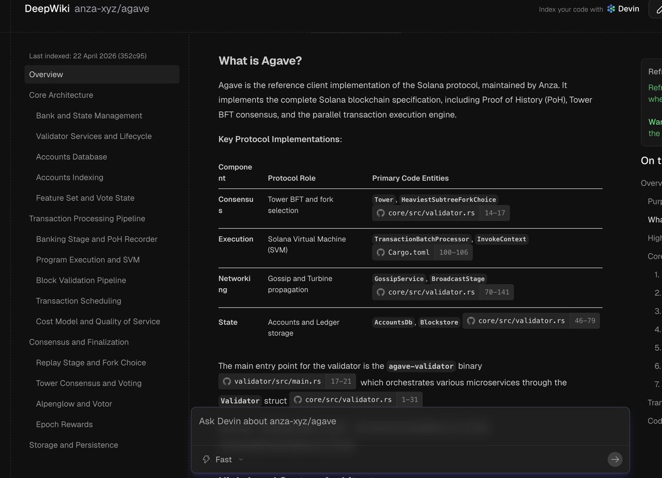Click the Tower code entity tag
Viewport: 662px width, 478px height.
pos(384,200)
